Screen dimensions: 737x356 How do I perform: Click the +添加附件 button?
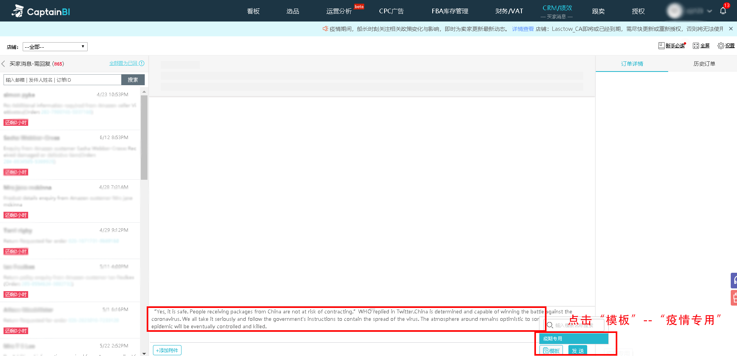(167, 351)
